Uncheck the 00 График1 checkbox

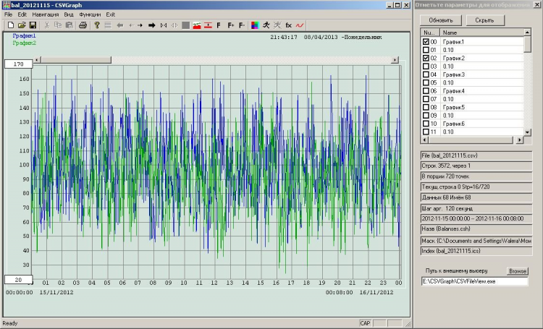click(426, 42)
